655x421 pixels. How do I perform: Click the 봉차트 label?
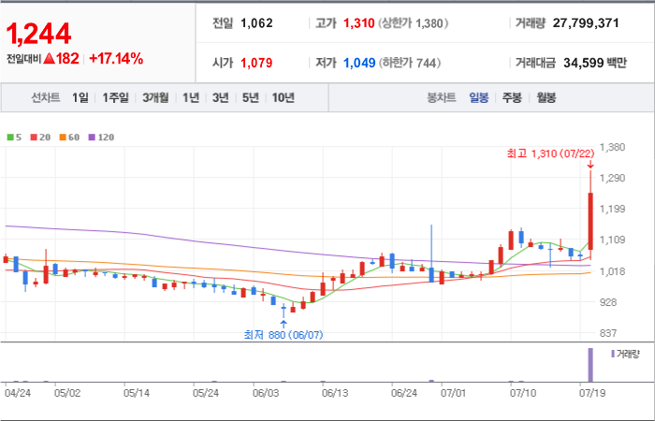[441, 98]
